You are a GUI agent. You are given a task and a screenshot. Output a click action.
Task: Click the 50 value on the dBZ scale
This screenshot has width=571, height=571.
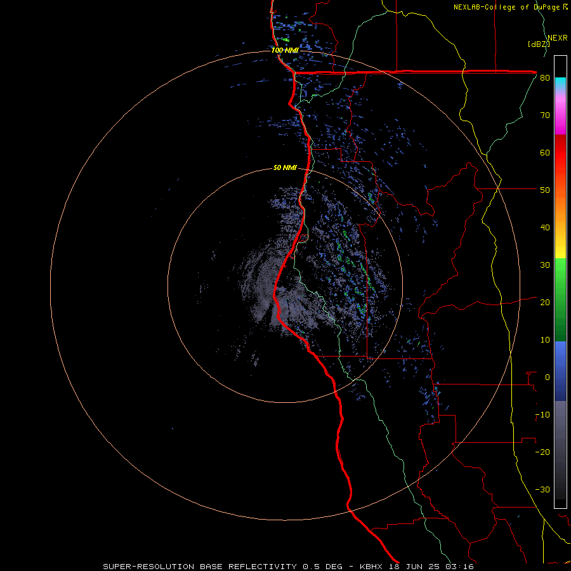tap(545, 190)
